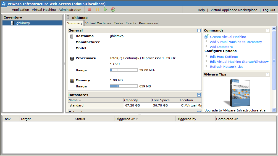Click the Location column header

(190, 100)
